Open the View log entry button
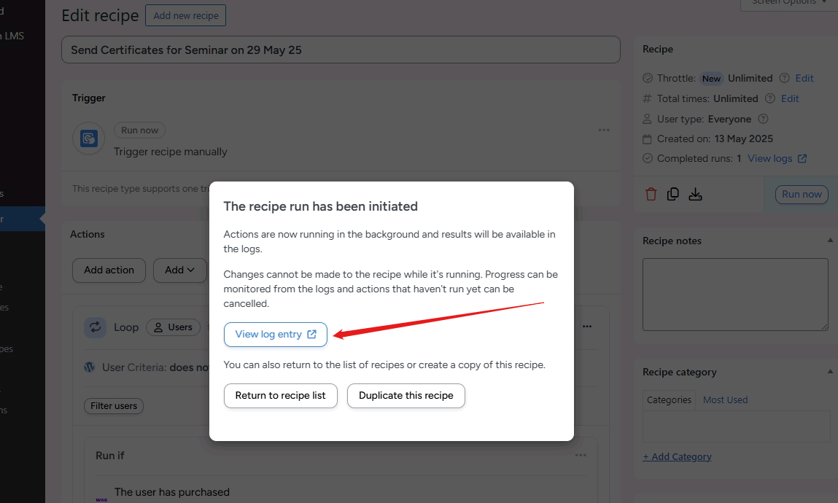This screenshot has height=503, width=838. [275, 335]
